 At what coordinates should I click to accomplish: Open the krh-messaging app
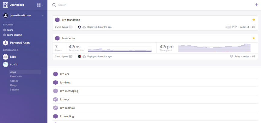(x=69, y=91)
